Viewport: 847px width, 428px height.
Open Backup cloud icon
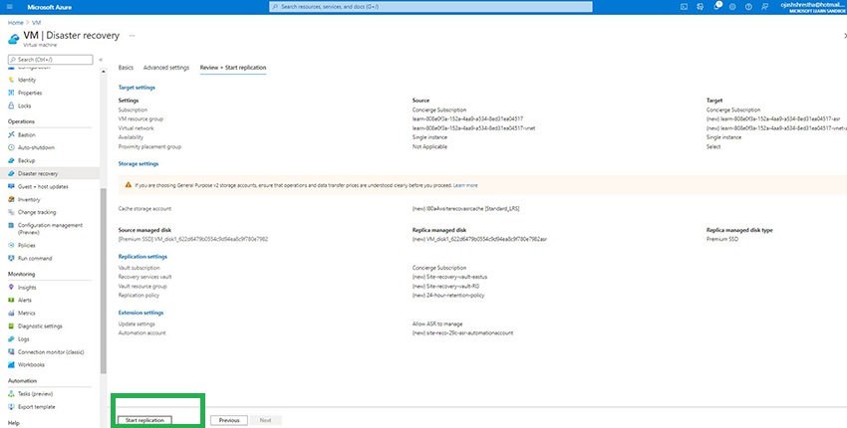pyautogui.click(x=12, y=161)
